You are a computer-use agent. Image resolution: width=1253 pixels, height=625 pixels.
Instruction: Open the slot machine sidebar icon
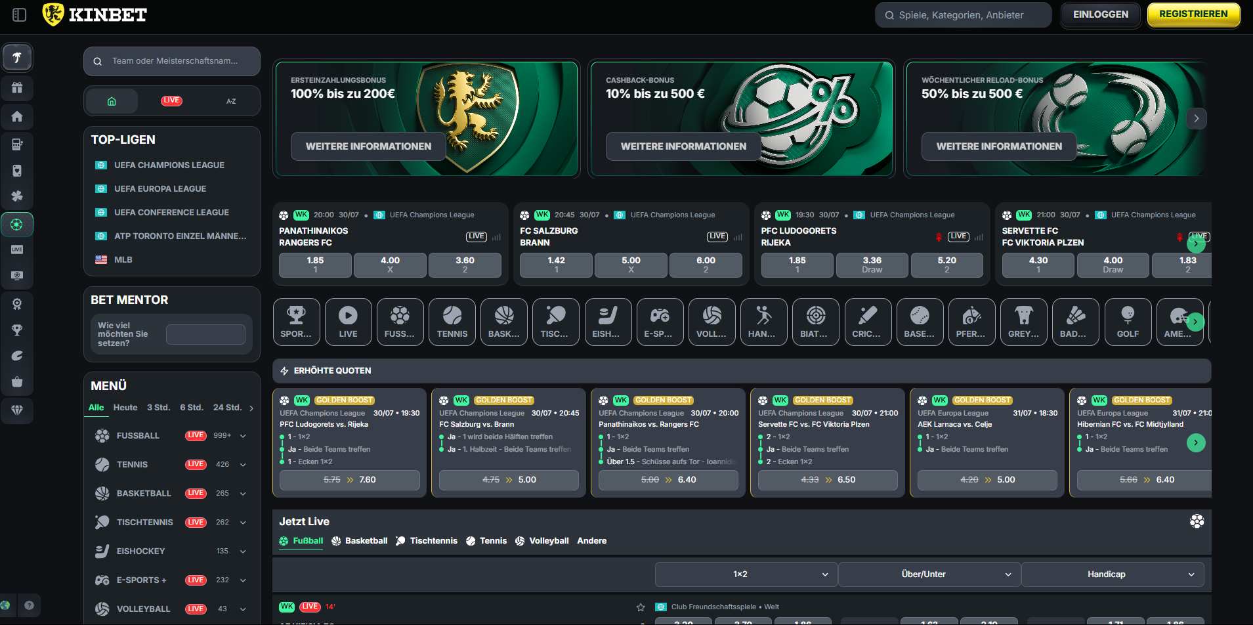click(x=17, y=144)
